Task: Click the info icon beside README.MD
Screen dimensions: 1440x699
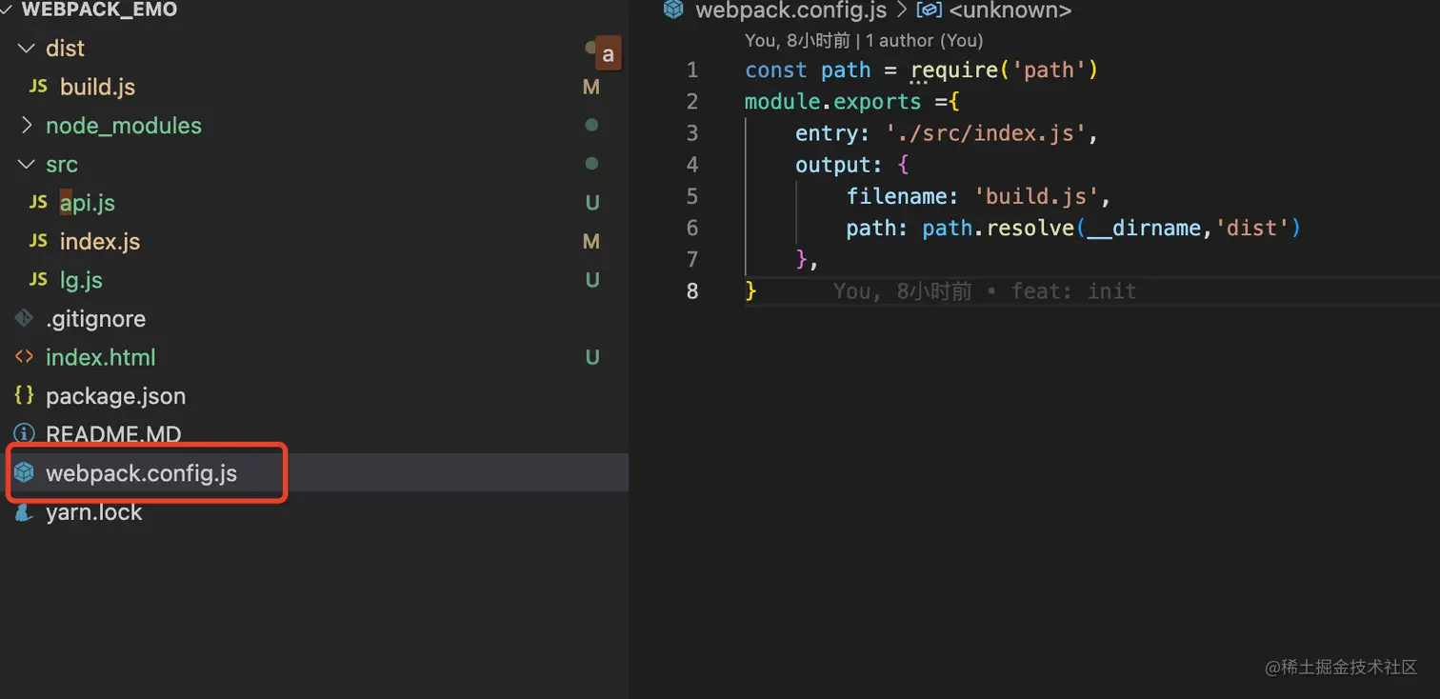Action: (25, 434)
